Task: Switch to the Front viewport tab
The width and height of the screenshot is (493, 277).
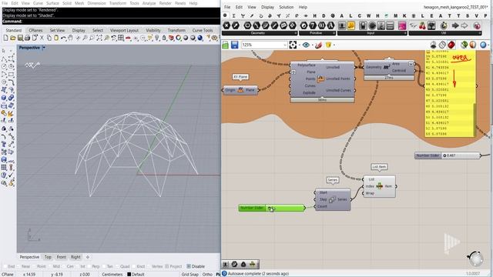Action: pyautogui.click(x=62, y=257)
